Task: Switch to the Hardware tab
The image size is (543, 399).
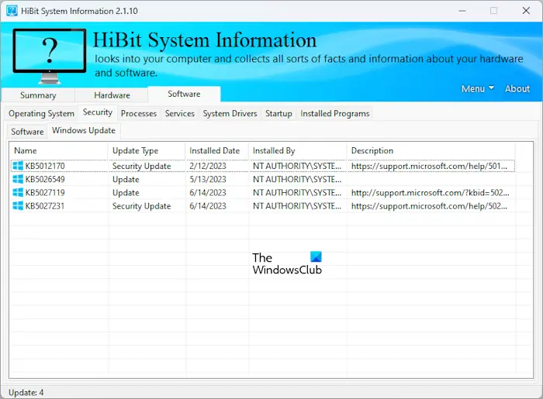Action: pyautogui.click(x=112, y=95)
